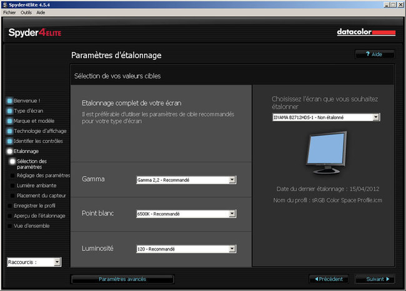
Task: Click the blue indicator beside Identifier les contrôles
Action: coord(9,141)
